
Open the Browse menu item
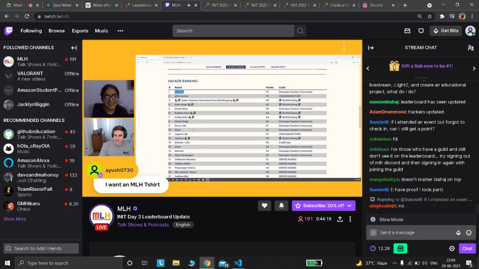pyautogui.click(x=56, y=31)
